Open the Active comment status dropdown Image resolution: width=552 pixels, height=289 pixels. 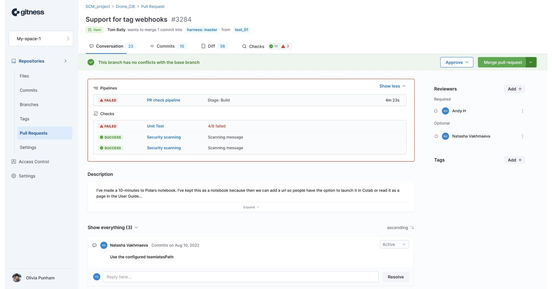[394, 244]
